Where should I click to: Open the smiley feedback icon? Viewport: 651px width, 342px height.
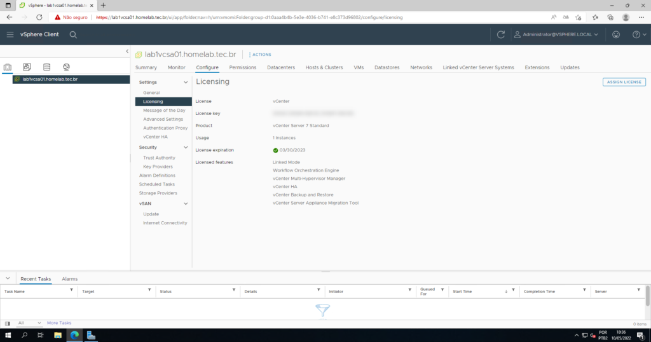[615, 34]
